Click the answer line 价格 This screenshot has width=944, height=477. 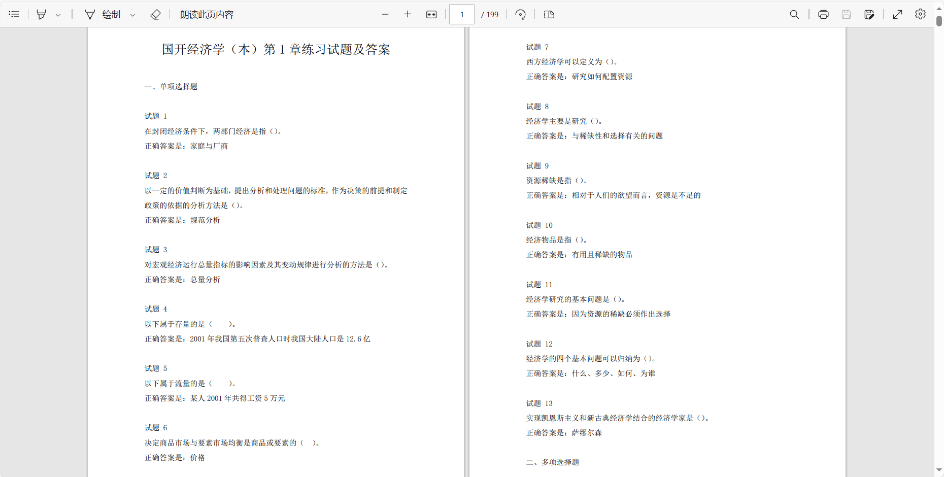click(x=175, y=458)
